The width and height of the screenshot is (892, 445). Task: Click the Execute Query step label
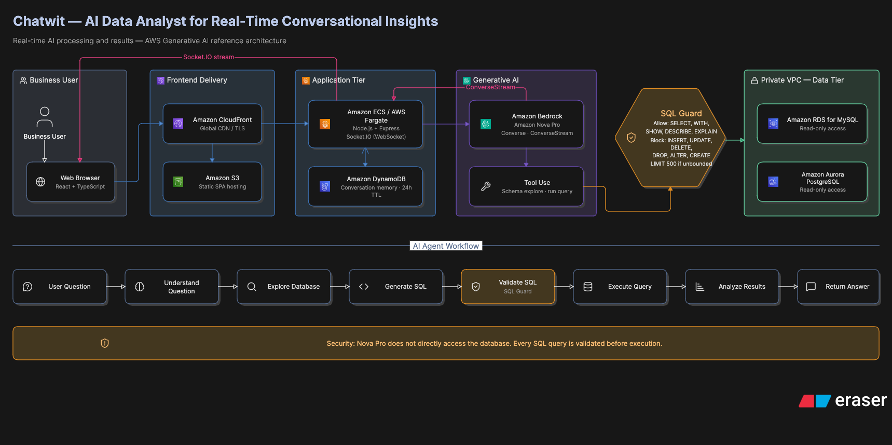630,287
